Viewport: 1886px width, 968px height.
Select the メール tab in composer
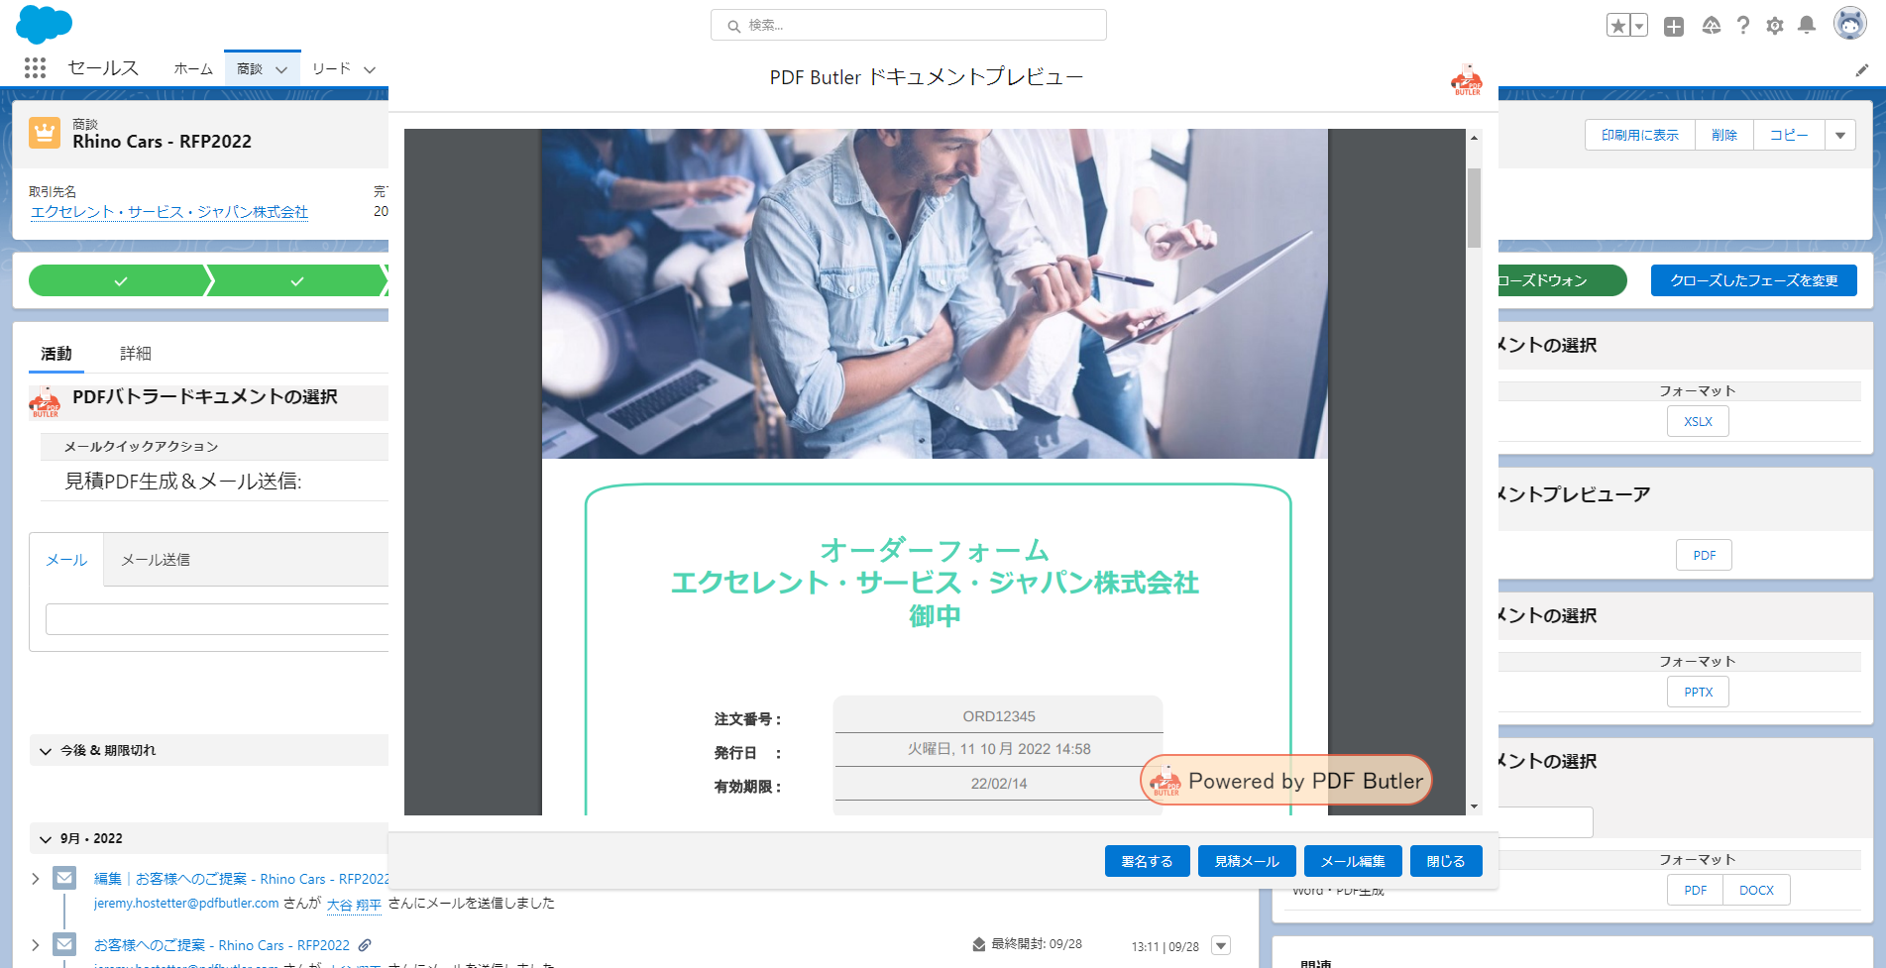[x=66, y=560]
